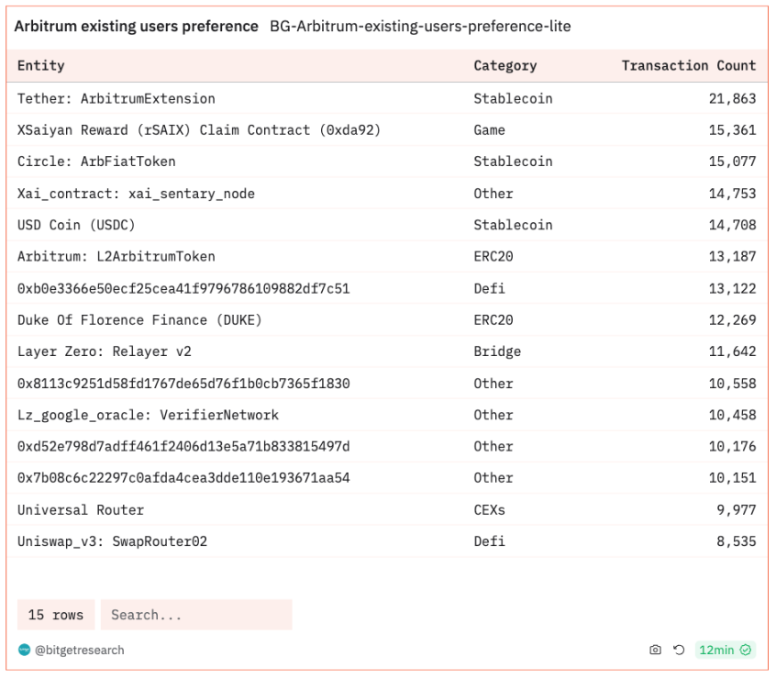Click the 15 rows count label
This screenshot has height=679, width=776.
click(56, 615)
